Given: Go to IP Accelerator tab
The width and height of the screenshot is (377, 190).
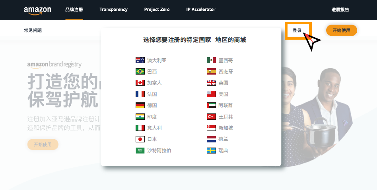Looking at the screenshot, I should pos(200,10).
